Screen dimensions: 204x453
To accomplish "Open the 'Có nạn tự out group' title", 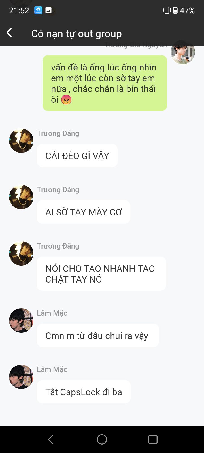I will (x=76, y=34).
